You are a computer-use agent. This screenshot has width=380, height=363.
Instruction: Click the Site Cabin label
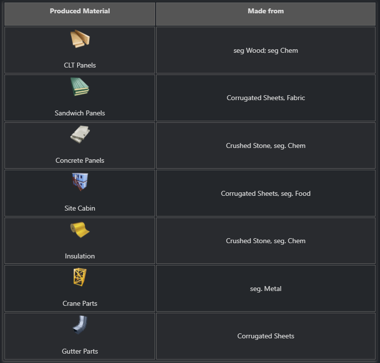80,208
